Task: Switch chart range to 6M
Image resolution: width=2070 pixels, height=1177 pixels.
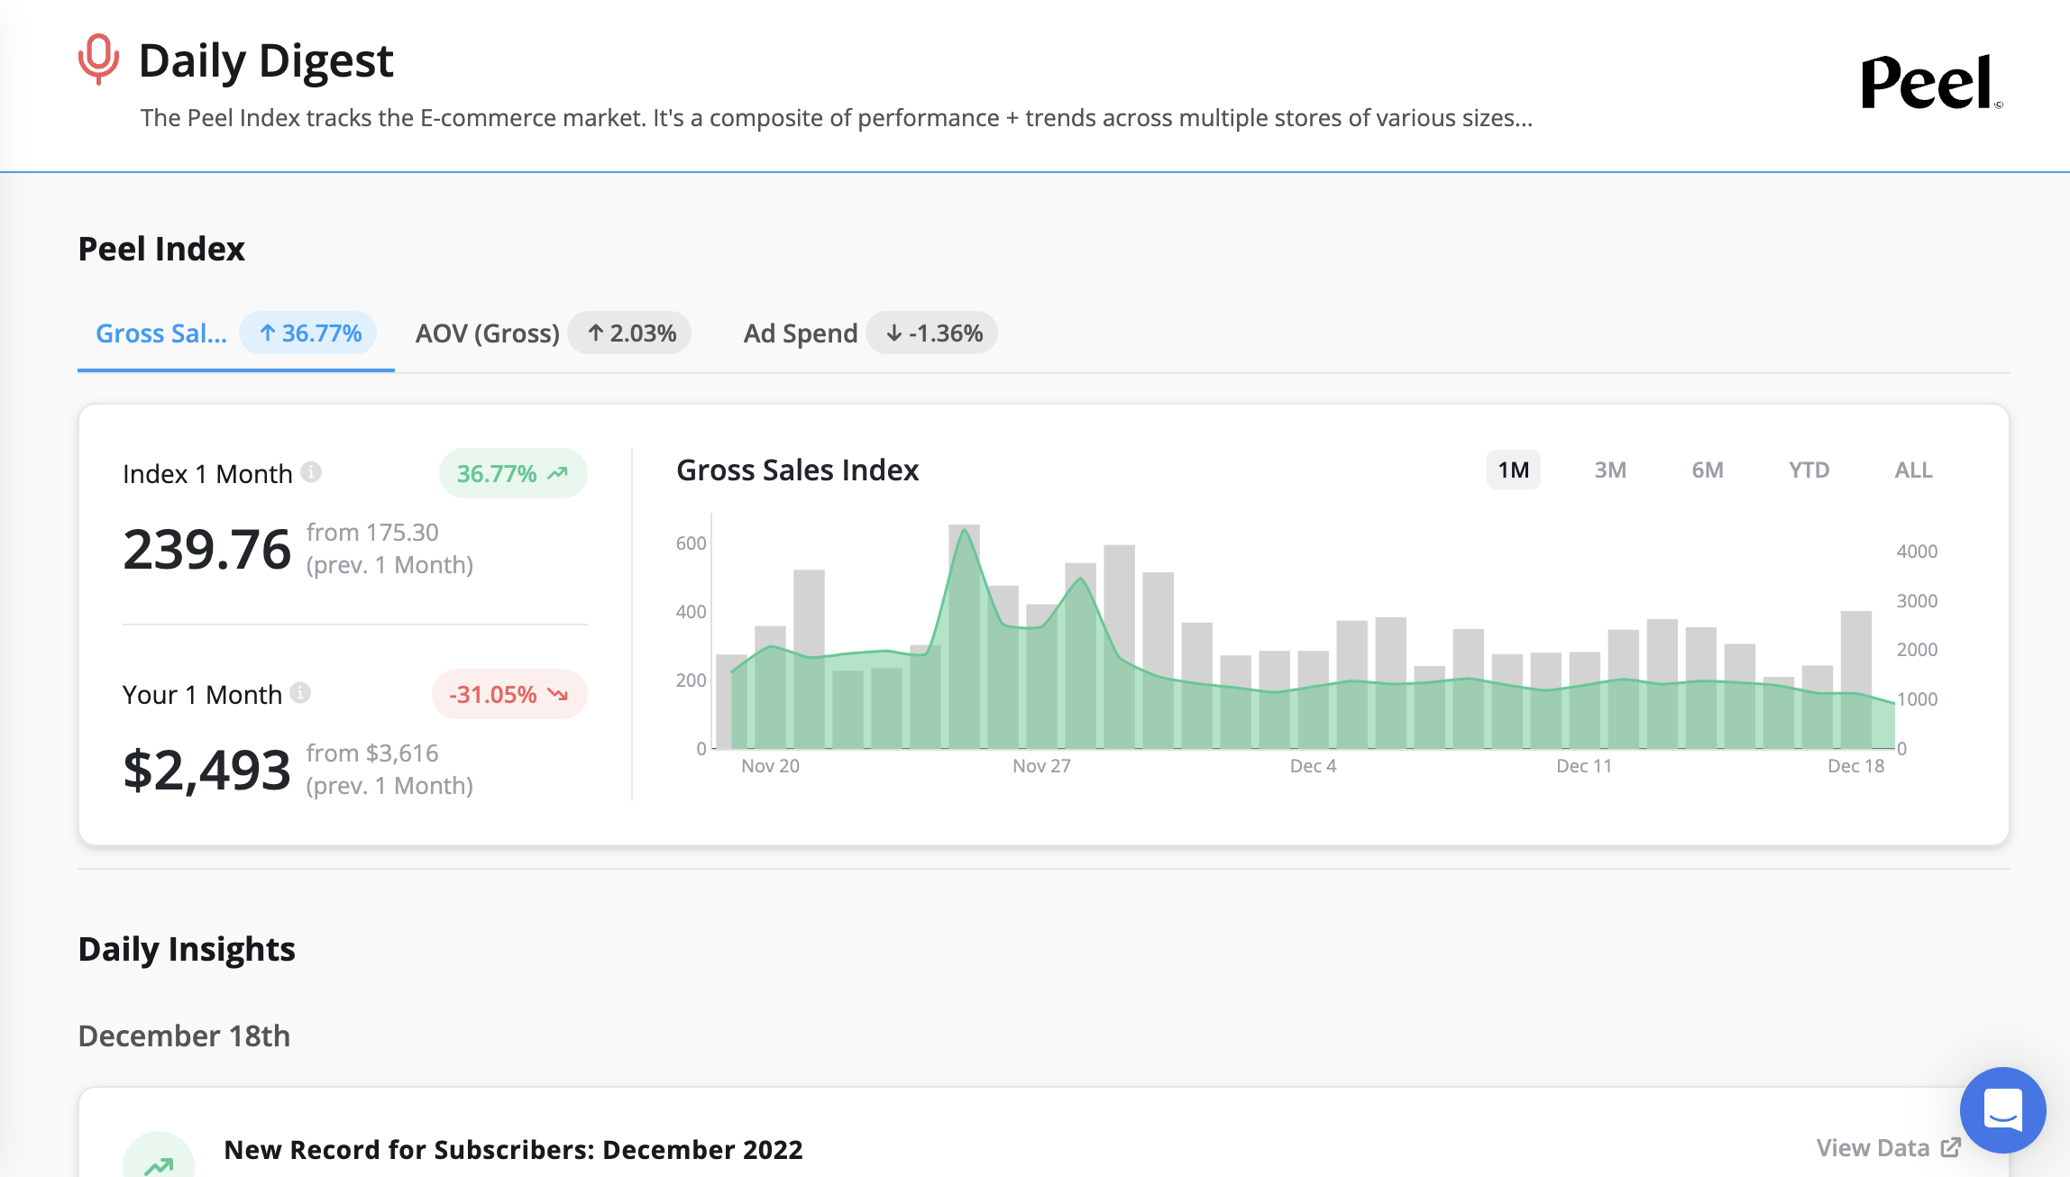Action: click(1708, 470)
